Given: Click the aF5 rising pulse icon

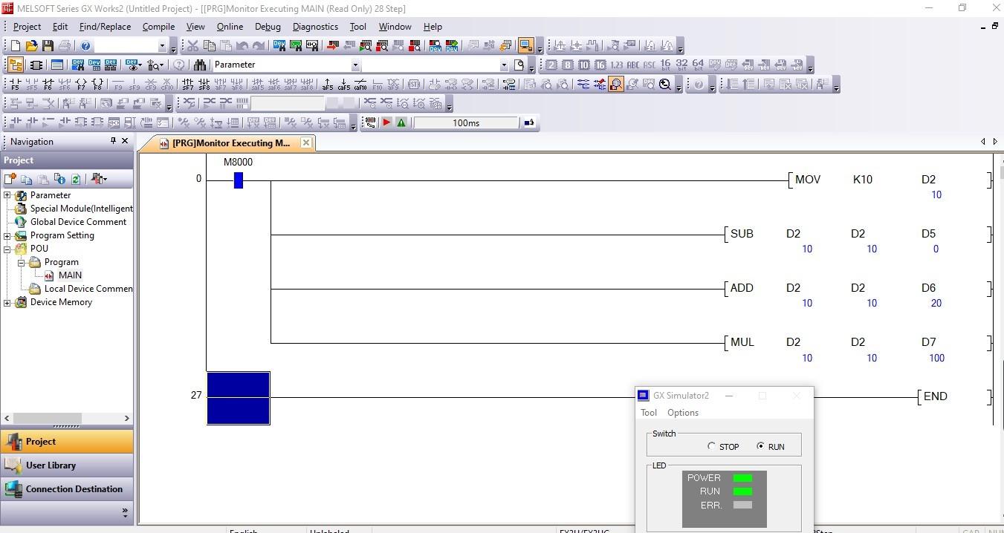Looking at the screenshot, I should 328,85.
